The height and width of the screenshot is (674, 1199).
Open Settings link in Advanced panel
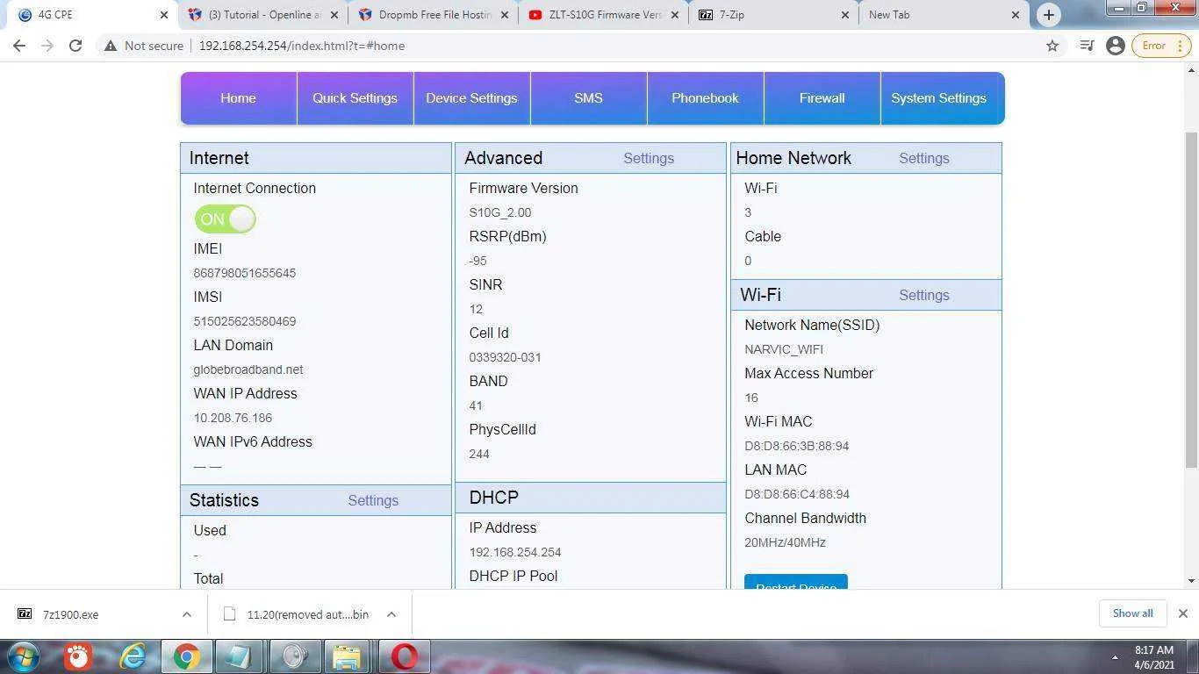649,158
